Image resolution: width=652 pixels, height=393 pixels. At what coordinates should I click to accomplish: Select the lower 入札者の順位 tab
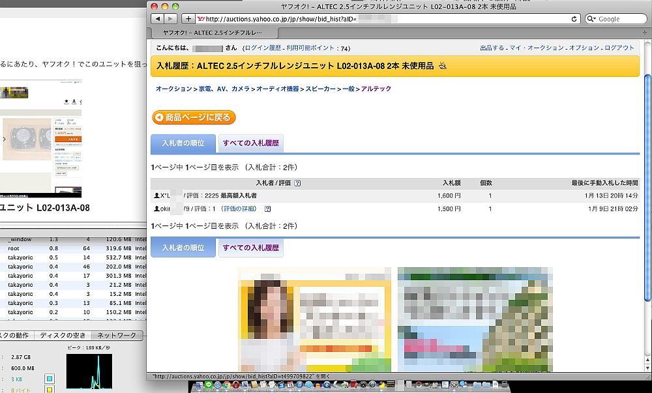pyautogui.click(x=183, y=248)
